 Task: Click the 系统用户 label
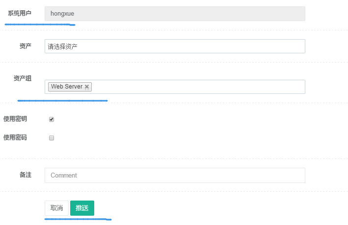tap(19, 13)
